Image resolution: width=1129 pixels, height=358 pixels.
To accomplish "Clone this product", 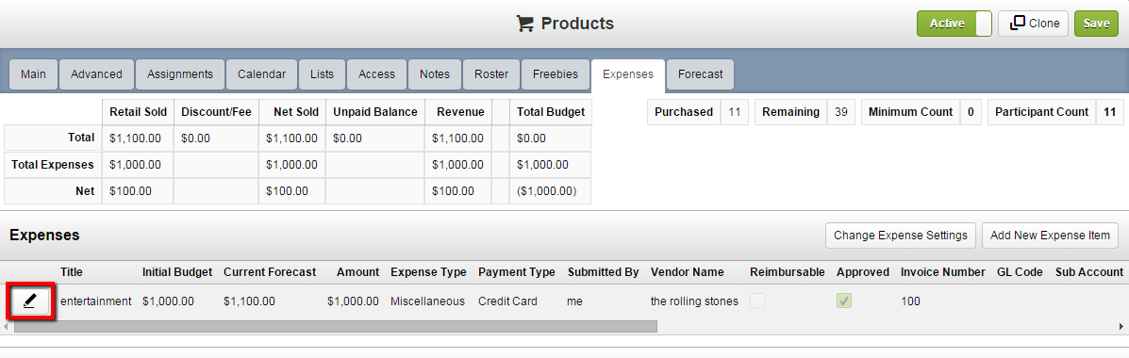I will click(x=1033, y=24).
